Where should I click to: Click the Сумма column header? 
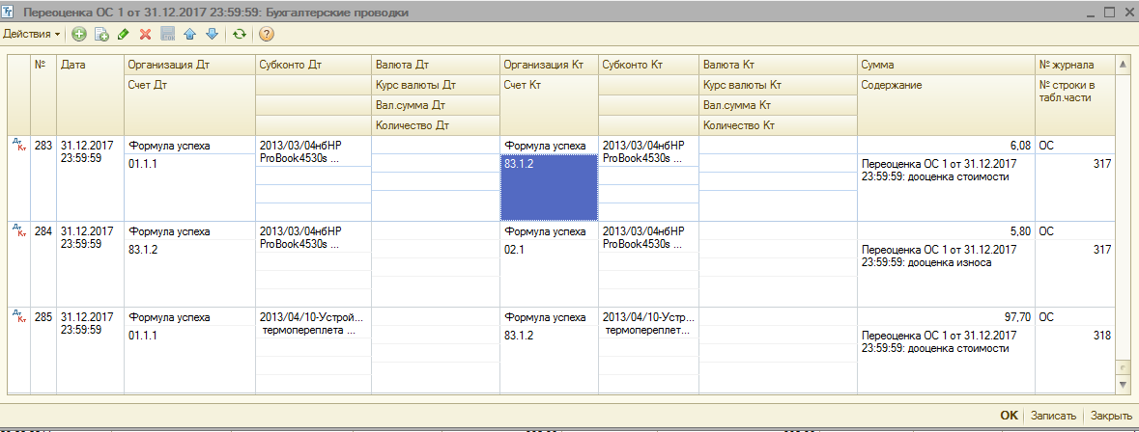(x=945, y=65)
